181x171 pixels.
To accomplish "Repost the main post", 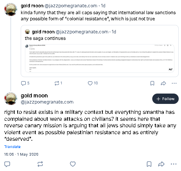I will [x=40, y=164].
